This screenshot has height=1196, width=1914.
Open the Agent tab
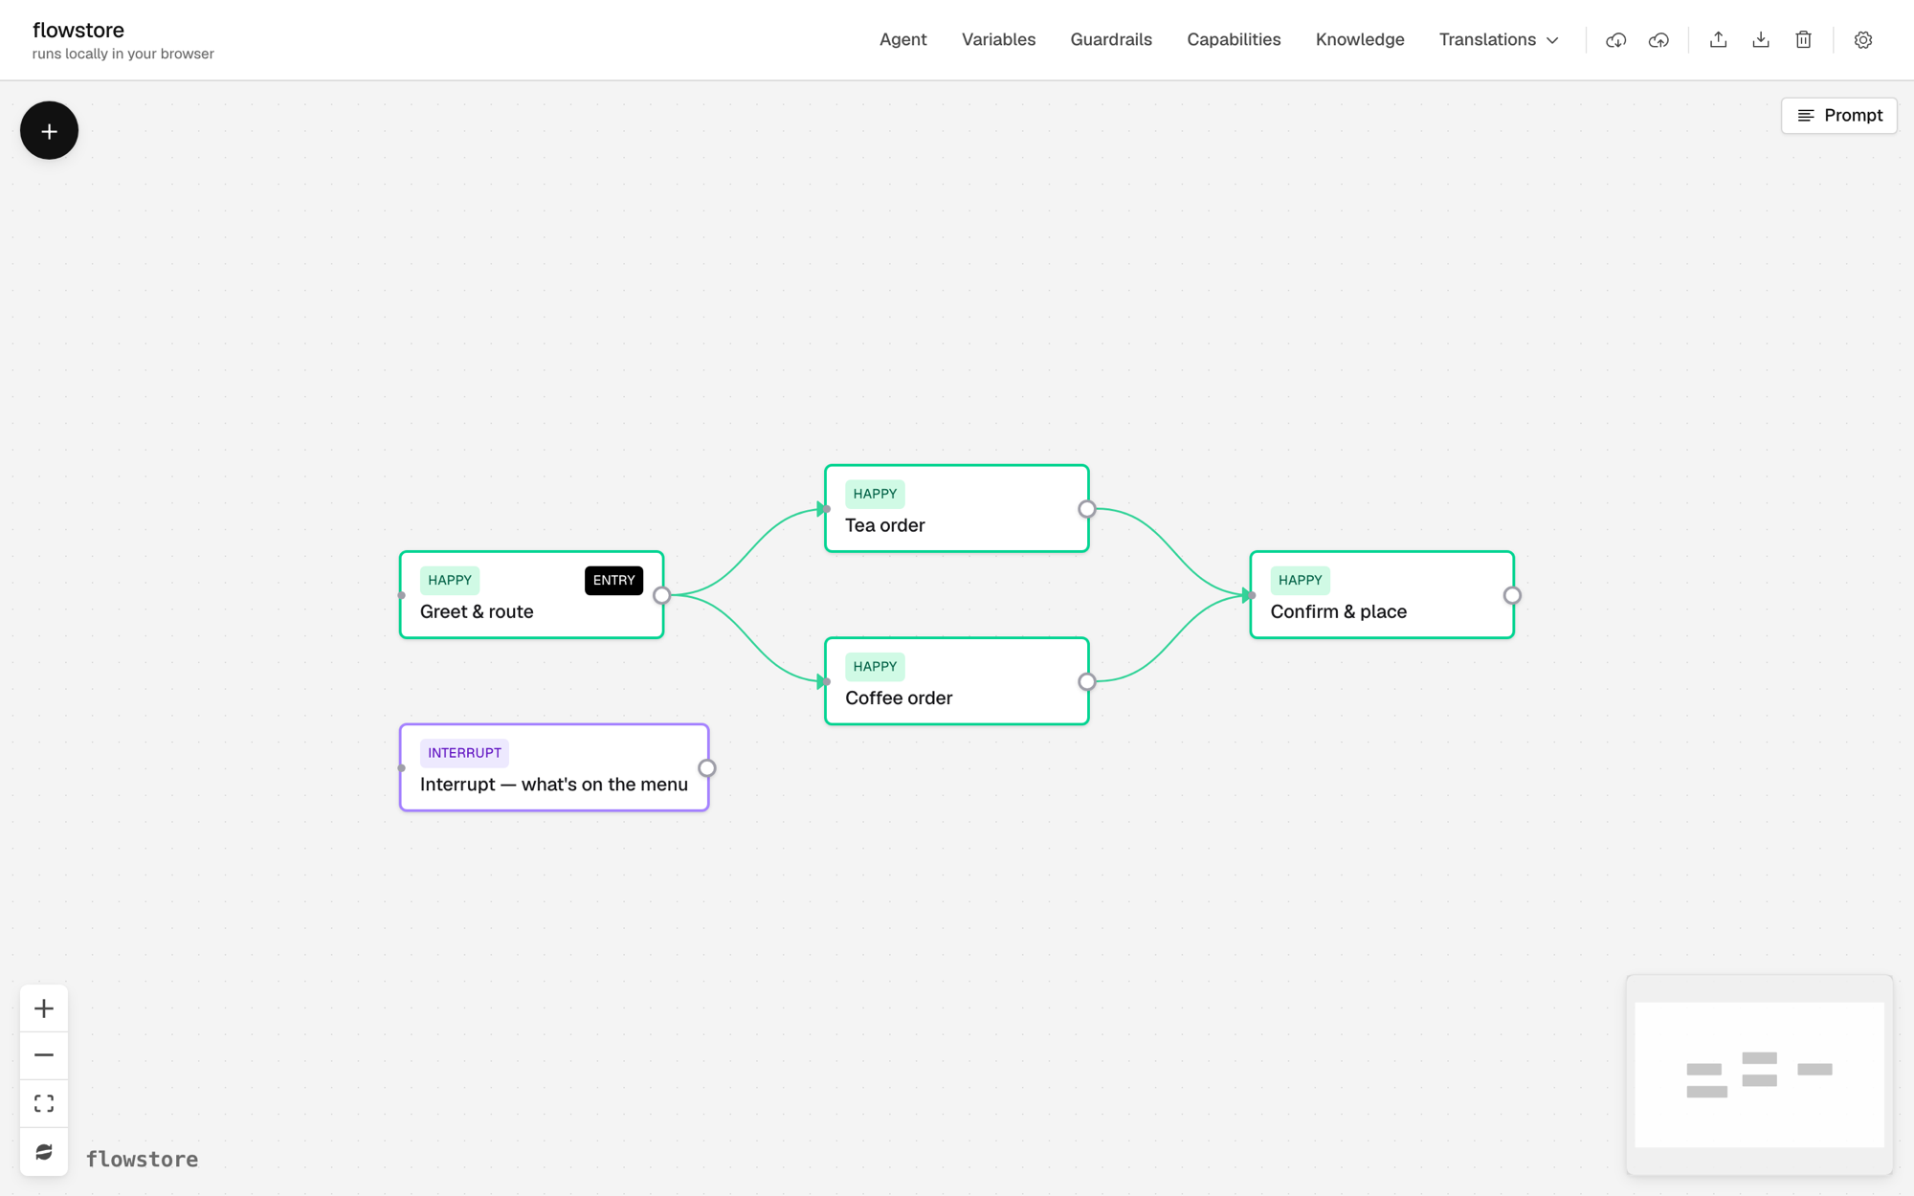(x=902, y=40)
